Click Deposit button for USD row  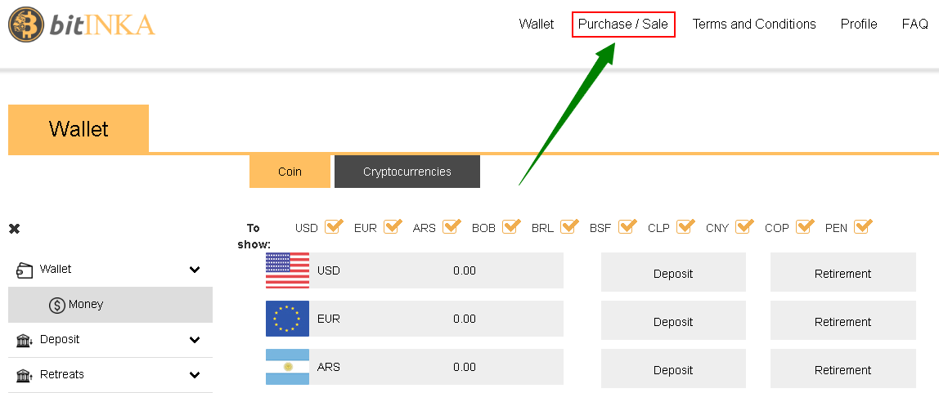673,272
